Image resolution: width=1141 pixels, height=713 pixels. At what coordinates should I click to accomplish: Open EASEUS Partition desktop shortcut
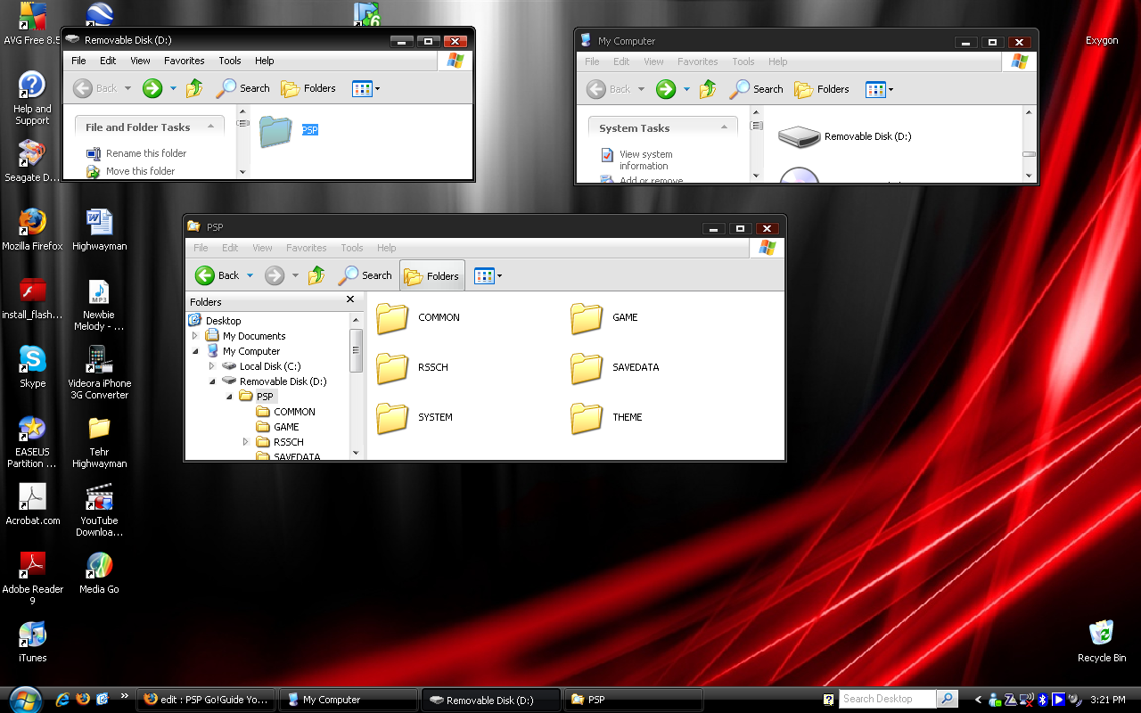tap(33, 442)
